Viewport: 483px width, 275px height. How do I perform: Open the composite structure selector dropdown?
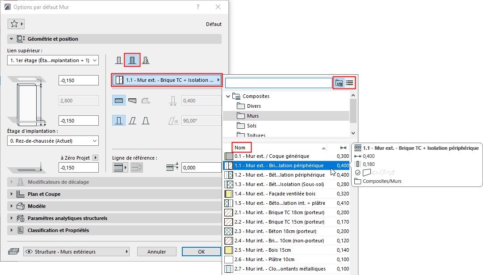[x=167, y=80]
